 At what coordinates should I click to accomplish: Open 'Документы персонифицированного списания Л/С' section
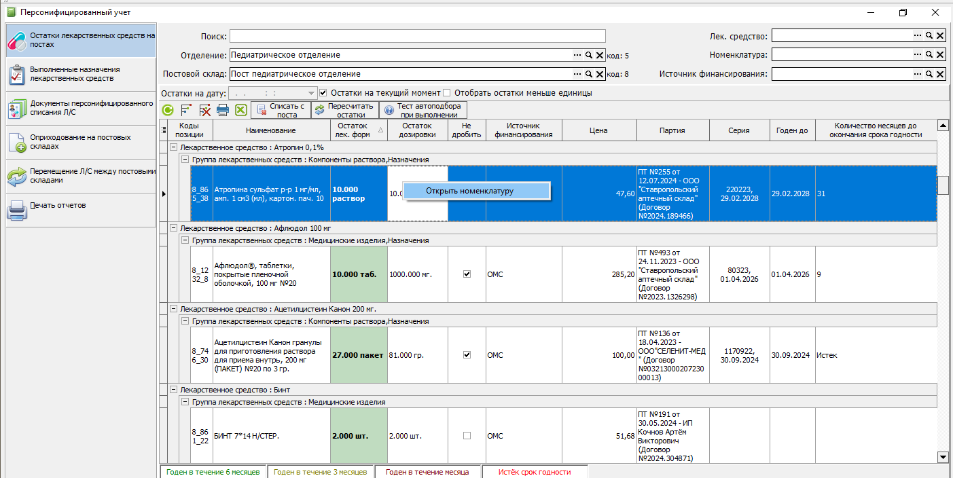(81, 107)
